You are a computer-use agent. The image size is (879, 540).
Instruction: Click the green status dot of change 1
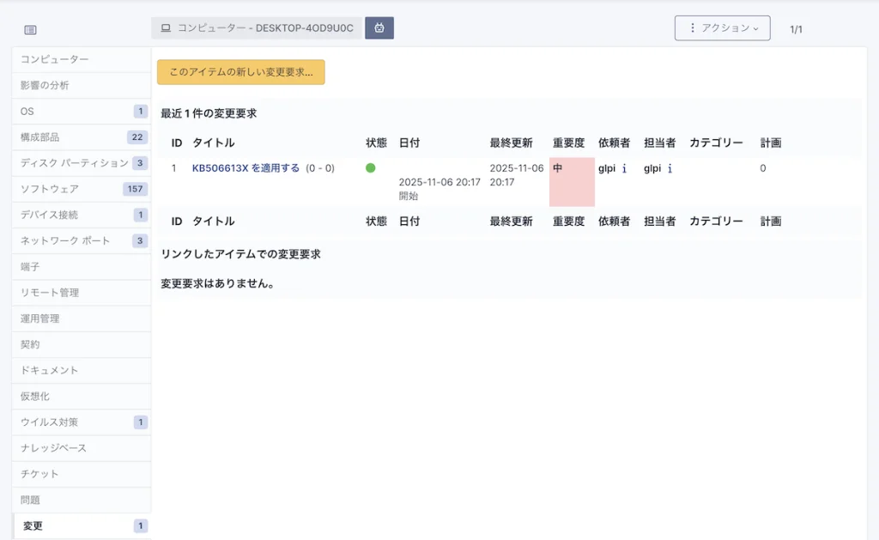click(x=371, y=167)
